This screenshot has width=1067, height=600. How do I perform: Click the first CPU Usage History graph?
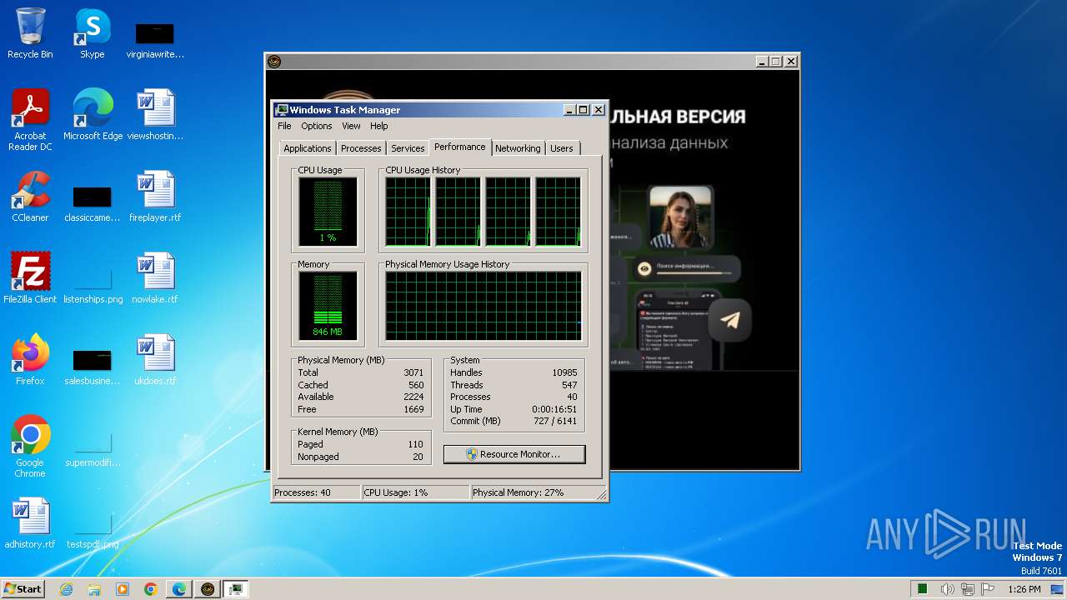[x=408, y=211]
